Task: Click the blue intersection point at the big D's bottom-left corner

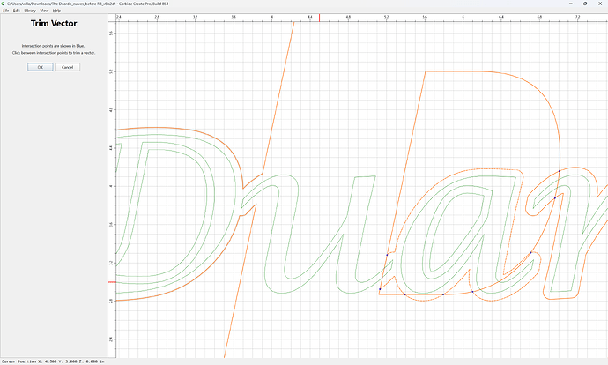Action: [x=380, y=289]
